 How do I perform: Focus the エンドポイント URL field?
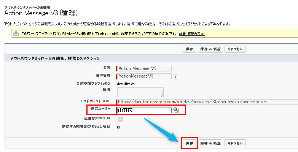click(206, 102)
